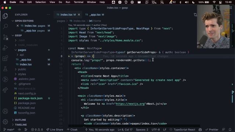Open README.md file
235x132 pixels.
[x=26, y=108]
